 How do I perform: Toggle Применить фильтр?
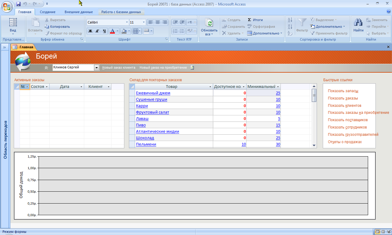click(329, 33)
